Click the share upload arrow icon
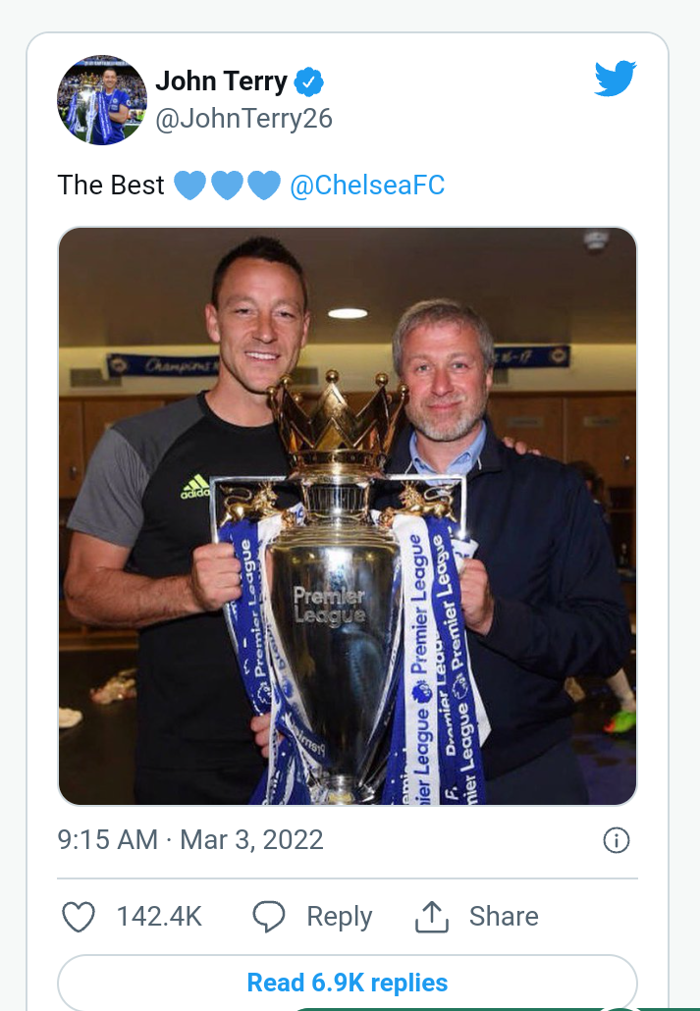The image size is (700, 1011). point(431,917)
